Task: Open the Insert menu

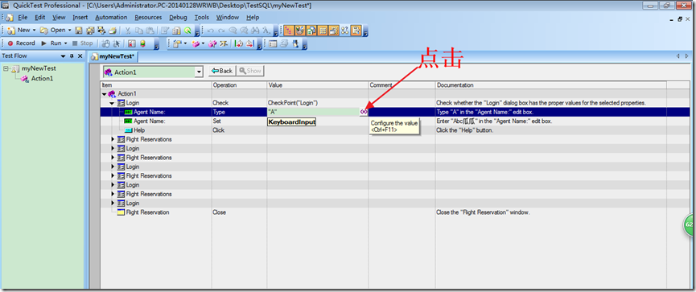Action: point(80,18)
